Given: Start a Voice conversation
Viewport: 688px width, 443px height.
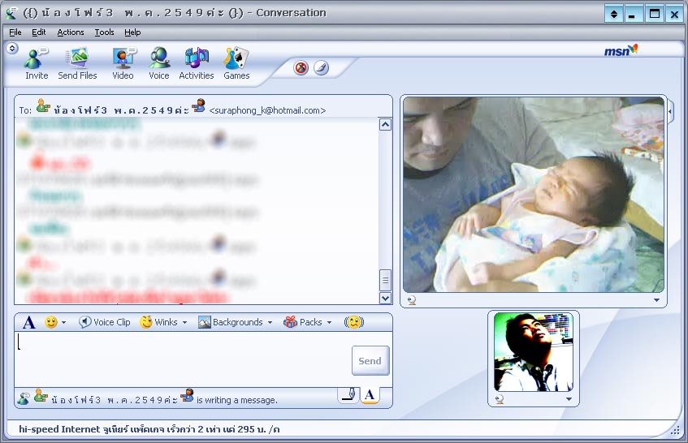Looking at the screenshot, I should (159, 62).
